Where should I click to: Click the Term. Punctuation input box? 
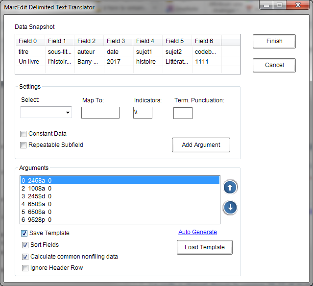pyautogui.click(x=183, y=113)
